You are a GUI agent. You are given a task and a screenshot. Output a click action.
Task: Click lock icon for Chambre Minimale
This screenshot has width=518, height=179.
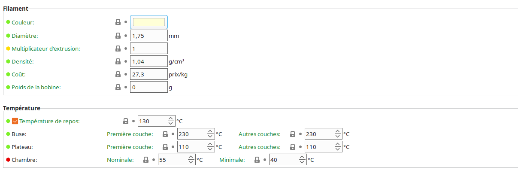point(257,160)
